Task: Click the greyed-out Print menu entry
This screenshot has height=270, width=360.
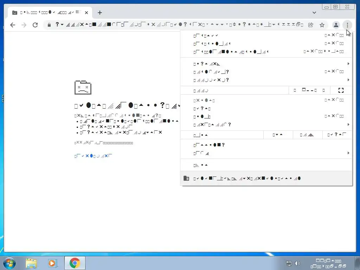Action: pyautogui.click(x=266, y=100)
